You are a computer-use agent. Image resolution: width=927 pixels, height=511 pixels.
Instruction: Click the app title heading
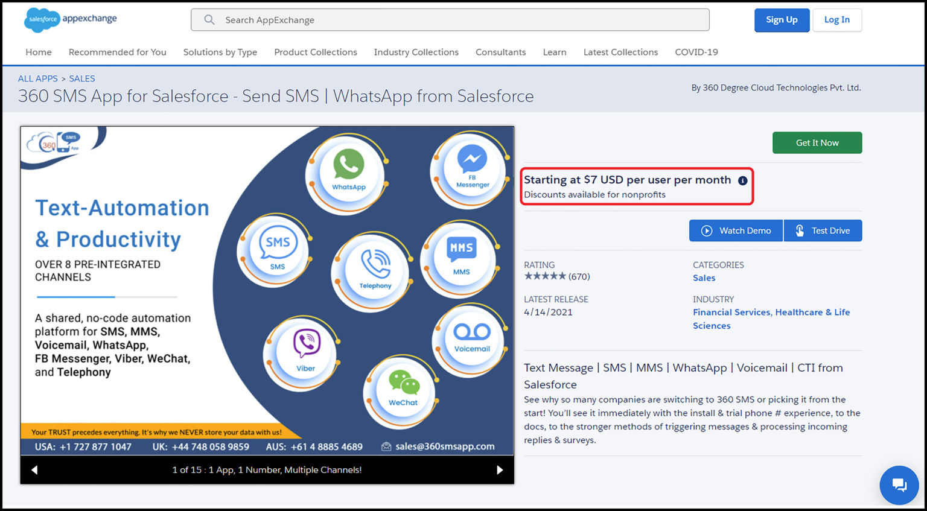[276, 97]
